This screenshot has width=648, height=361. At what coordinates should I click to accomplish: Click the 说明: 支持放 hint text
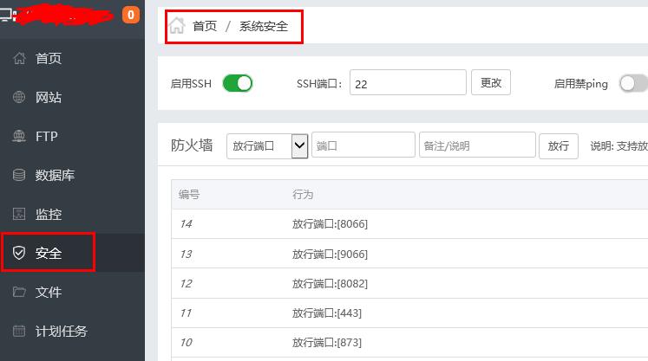coord(619,146)
